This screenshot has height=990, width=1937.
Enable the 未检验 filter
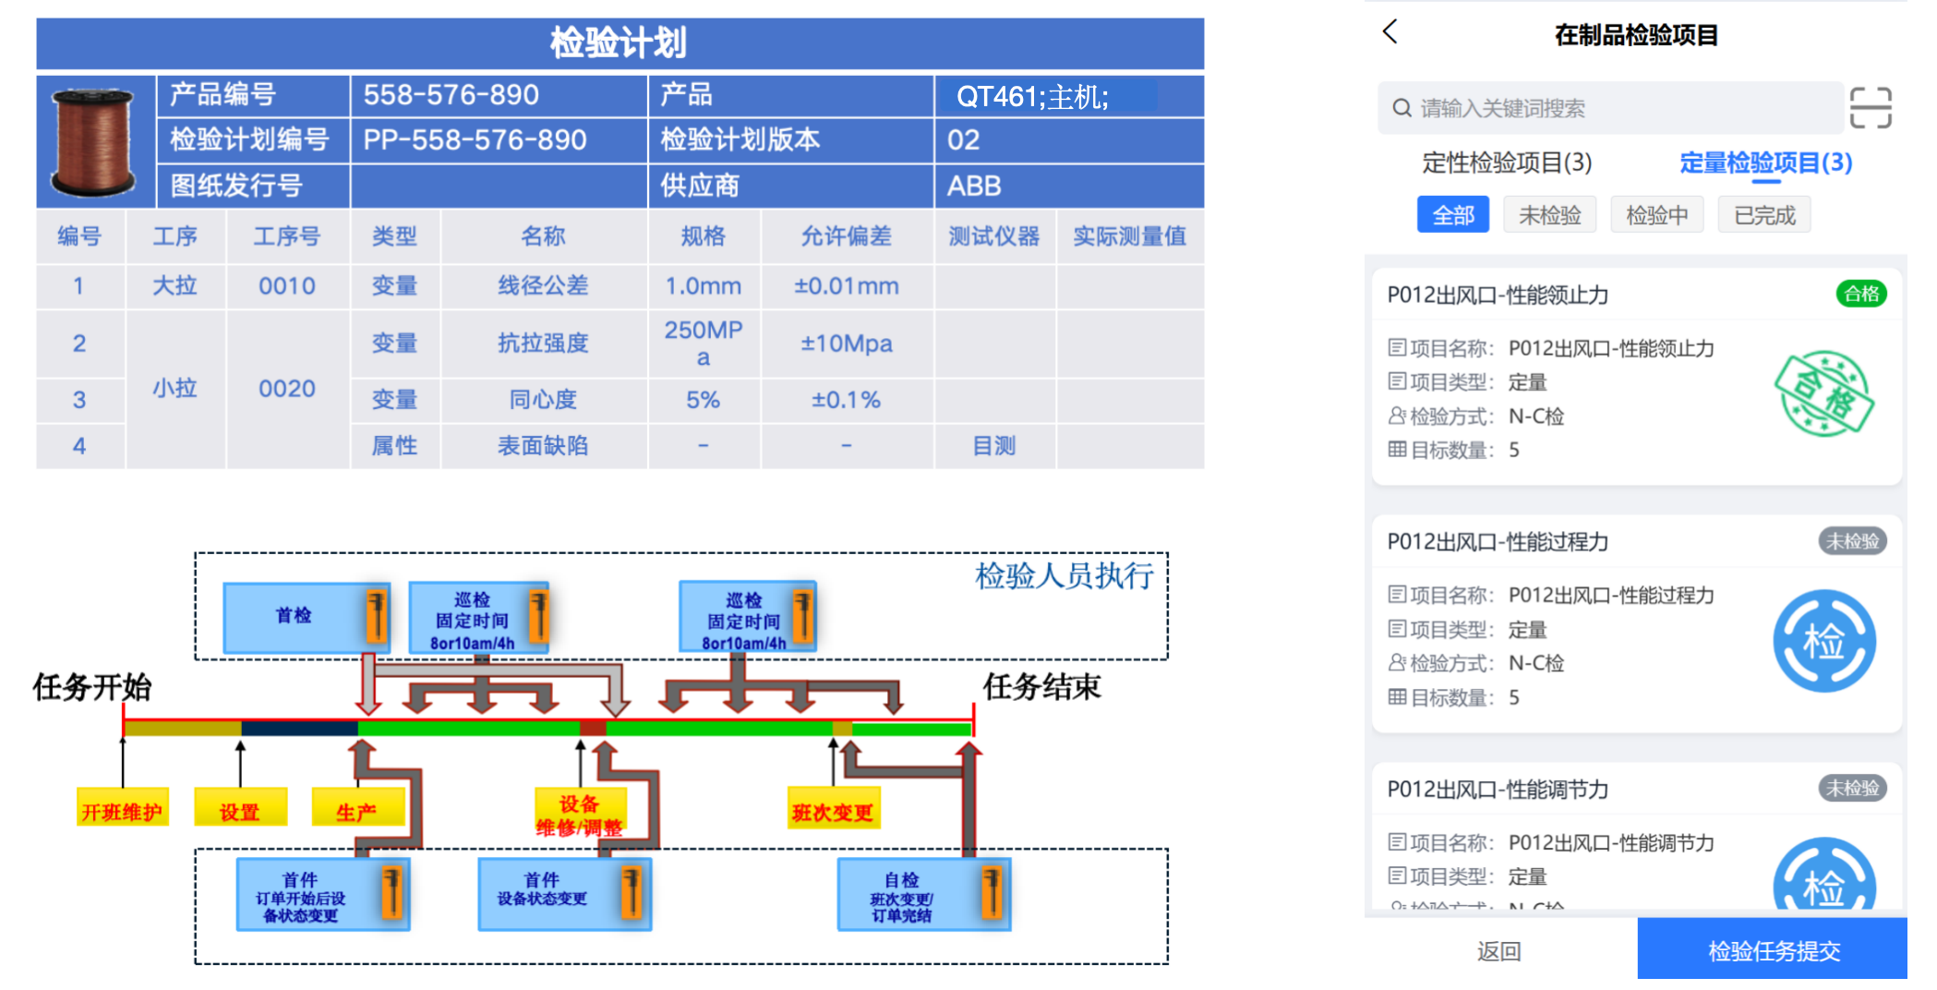1550,214
